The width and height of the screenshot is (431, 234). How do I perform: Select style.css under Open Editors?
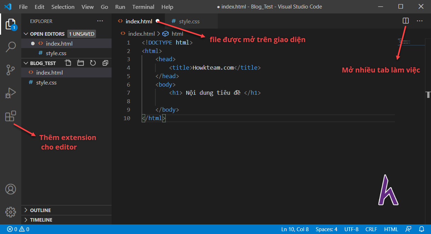click(x=66, y=53)
